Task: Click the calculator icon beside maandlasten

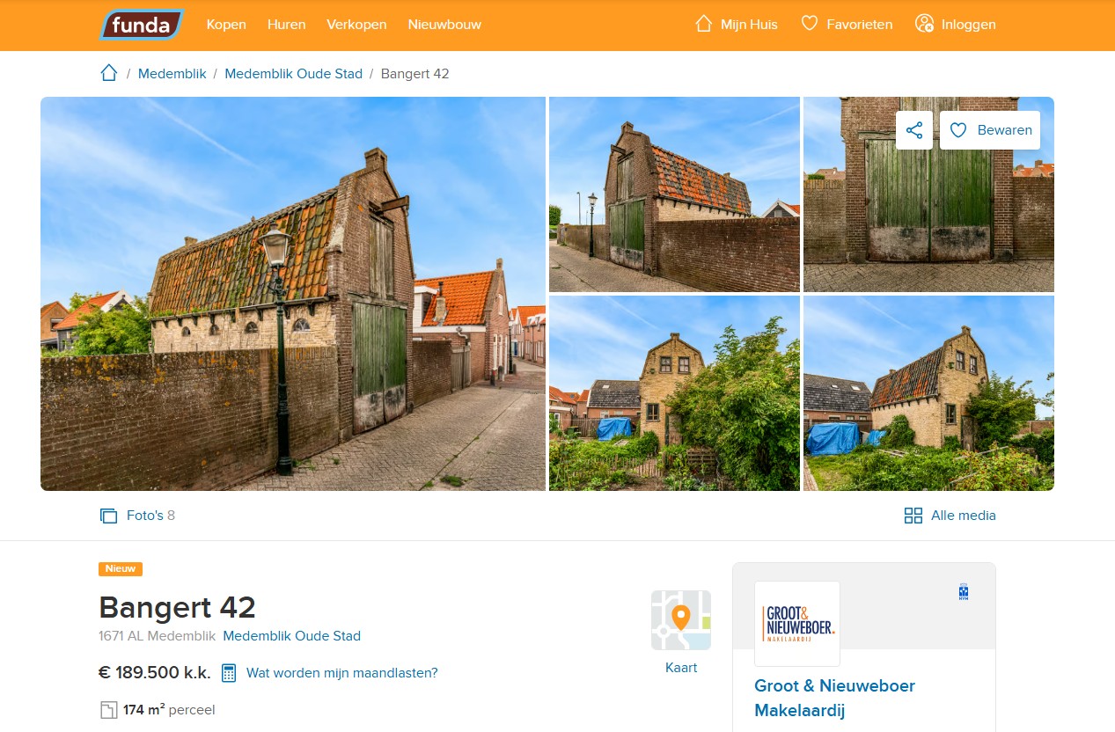Action: (x=229, y=672)
